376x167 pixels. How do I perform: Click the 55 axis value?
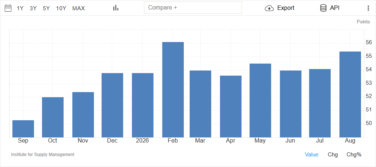point(369,56)
